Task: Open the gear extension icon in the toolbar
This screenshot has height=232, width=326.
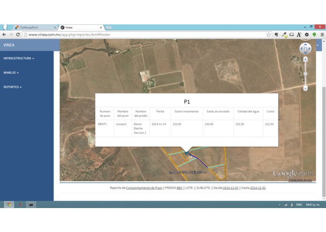Action: (x=307, y=35)
